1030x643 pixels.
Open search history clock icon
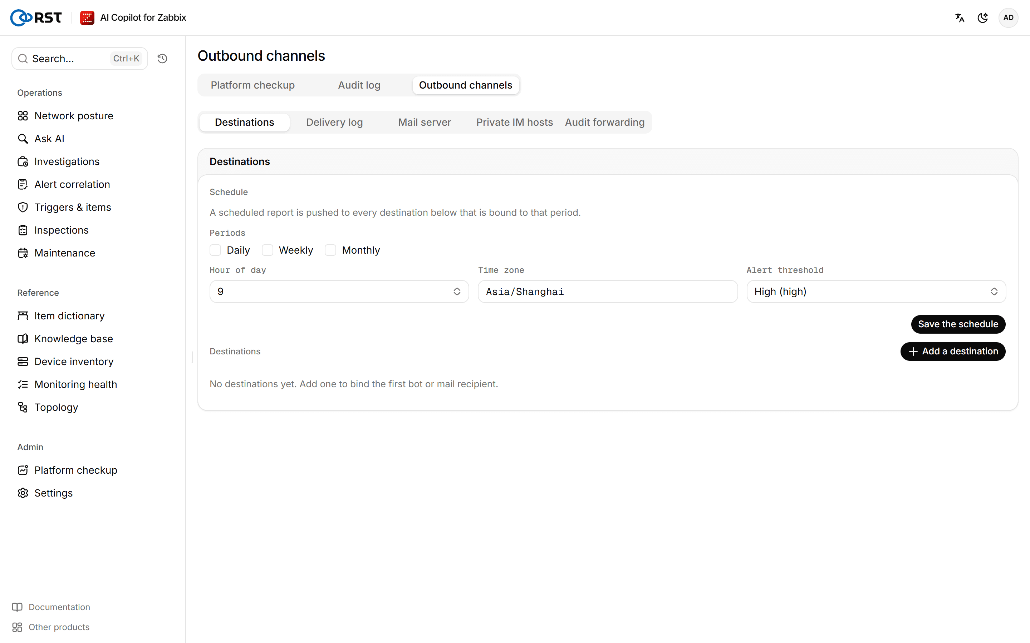162,59
